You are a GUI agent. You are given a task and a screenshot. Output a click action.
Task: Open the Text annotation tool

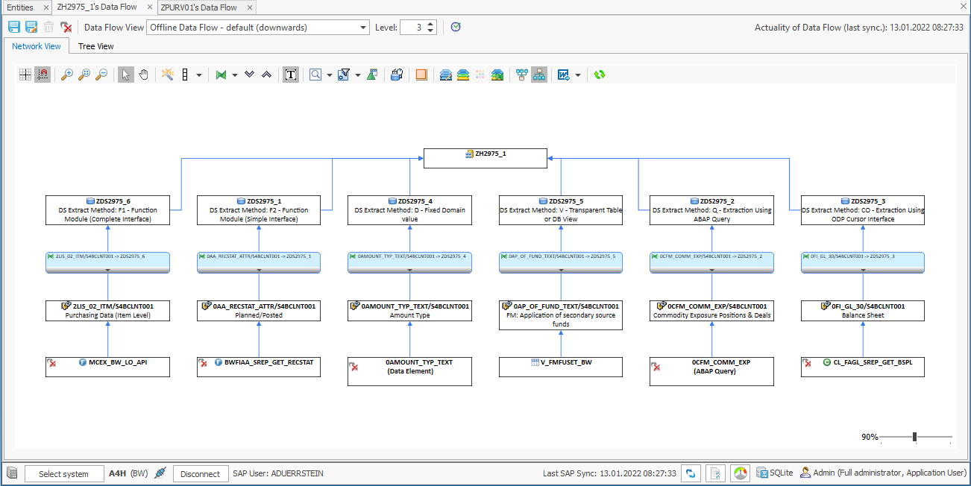pos(289,74)
